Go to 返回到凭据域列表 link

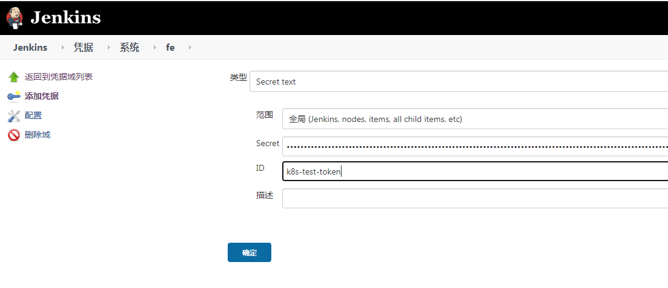(x=58, y=77)
